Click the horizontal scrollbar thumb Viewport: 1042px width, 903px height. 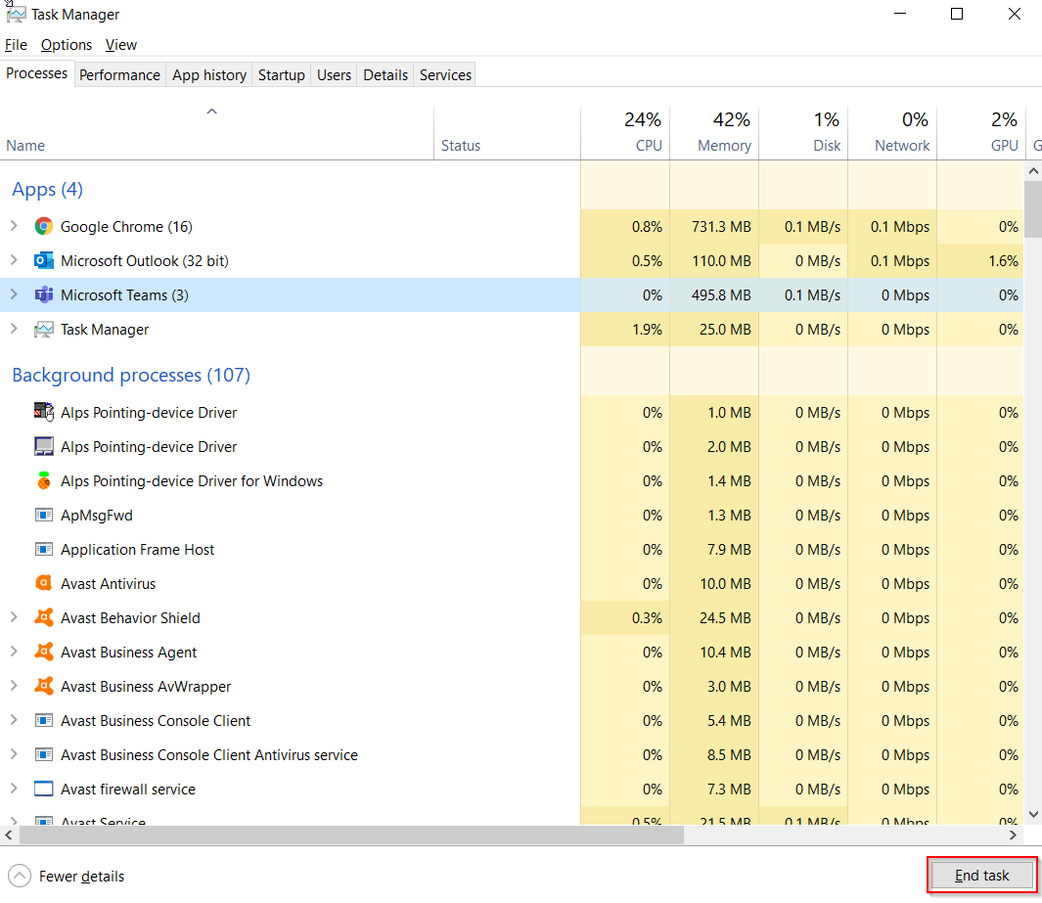click(x=351, y=835)
